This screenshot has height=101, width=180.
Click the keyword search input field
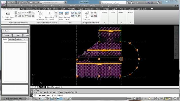[x=114, y=3]
